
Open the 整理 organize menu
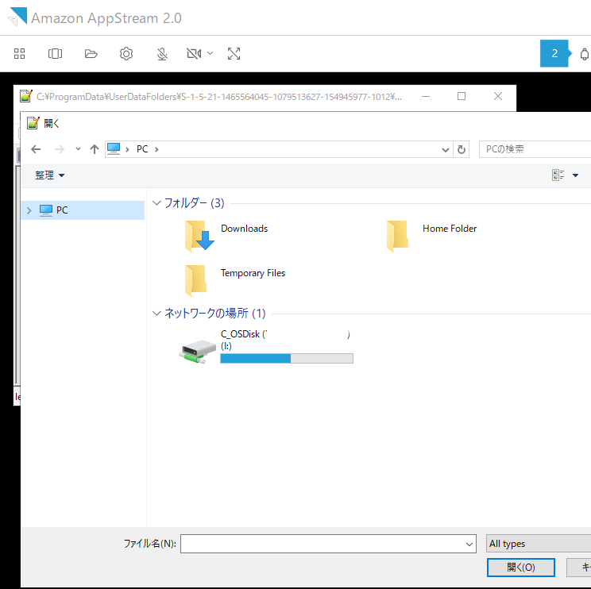point(49,175)
